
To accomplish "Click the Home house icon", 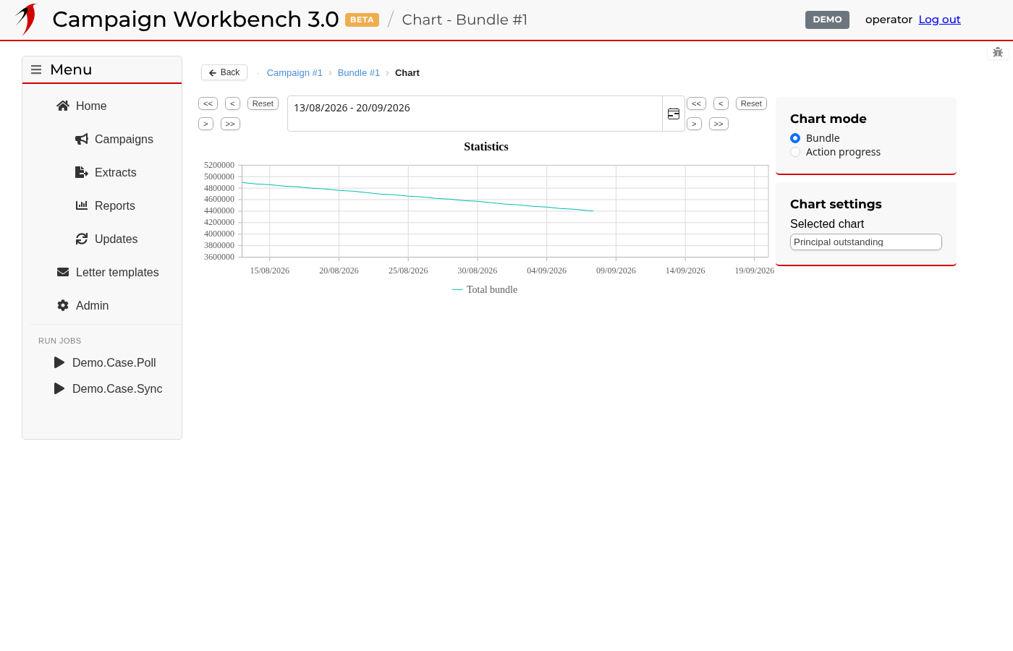I will point(63,106).
